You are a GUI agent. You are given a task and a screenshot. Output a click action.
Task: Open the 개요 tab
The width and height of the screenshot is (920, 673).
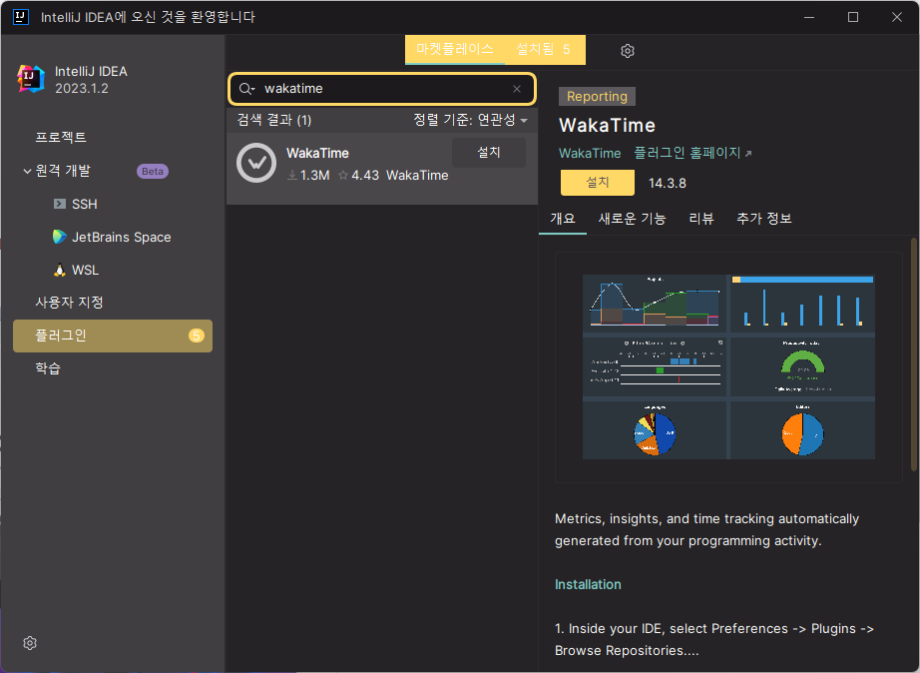(x=563, y=219)
